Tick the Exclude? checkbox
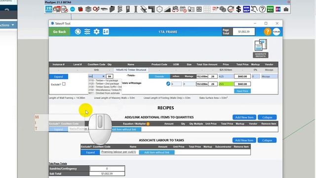Screen dimensions: 316x178 (64, 84)
